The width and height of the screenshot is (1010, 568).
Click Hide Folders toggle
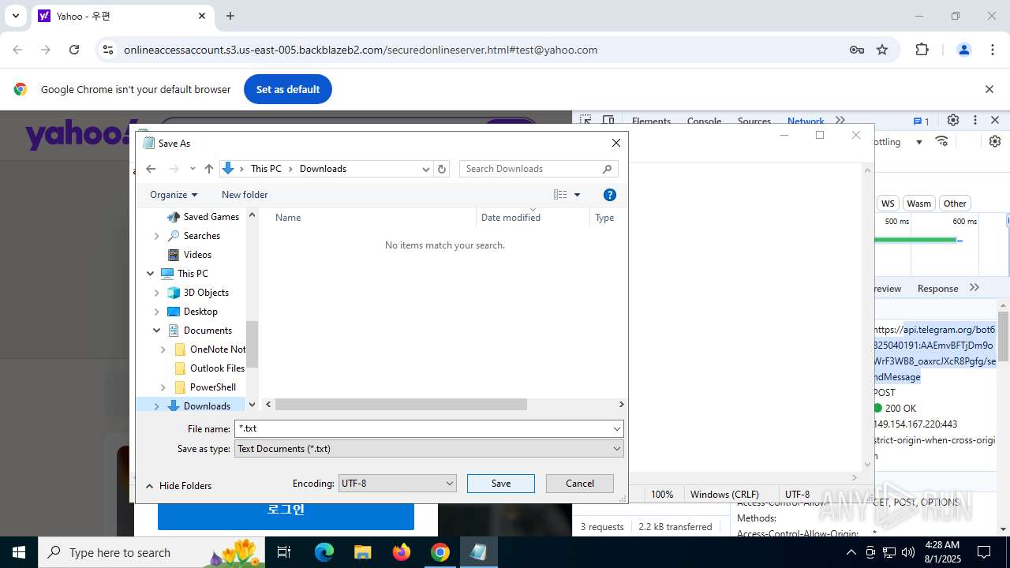click(x=178, y=486)
